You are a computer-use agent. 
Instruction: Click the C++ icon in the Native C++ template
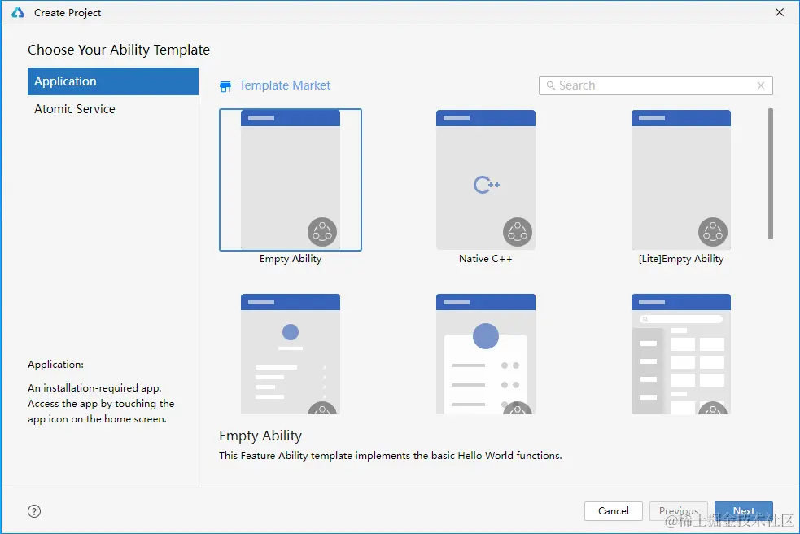486,184
